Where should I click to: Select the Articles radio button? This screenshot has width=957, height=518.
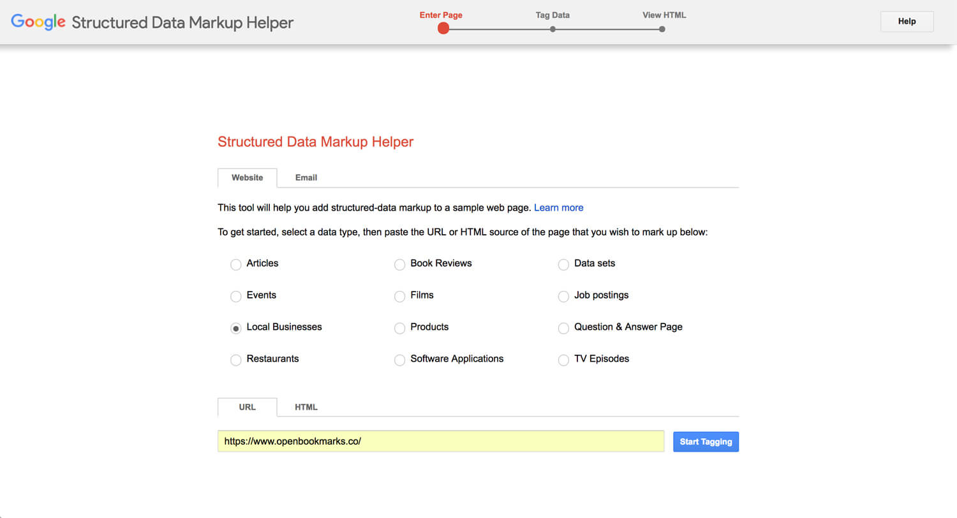coord(236,264)
